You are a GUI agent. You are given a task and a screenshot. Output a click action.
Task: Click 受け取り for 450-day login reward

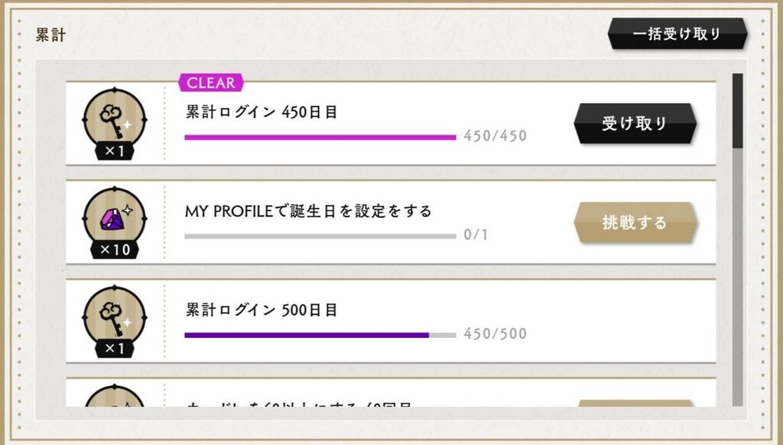pyautogui.click(x=634, y=123)
